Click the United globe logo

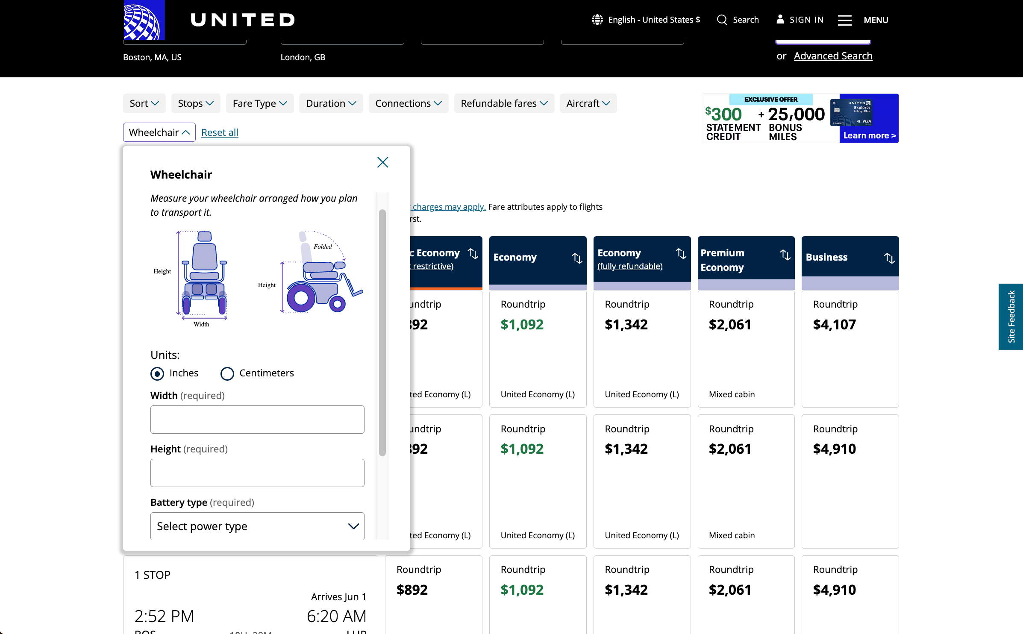(144, 20)
